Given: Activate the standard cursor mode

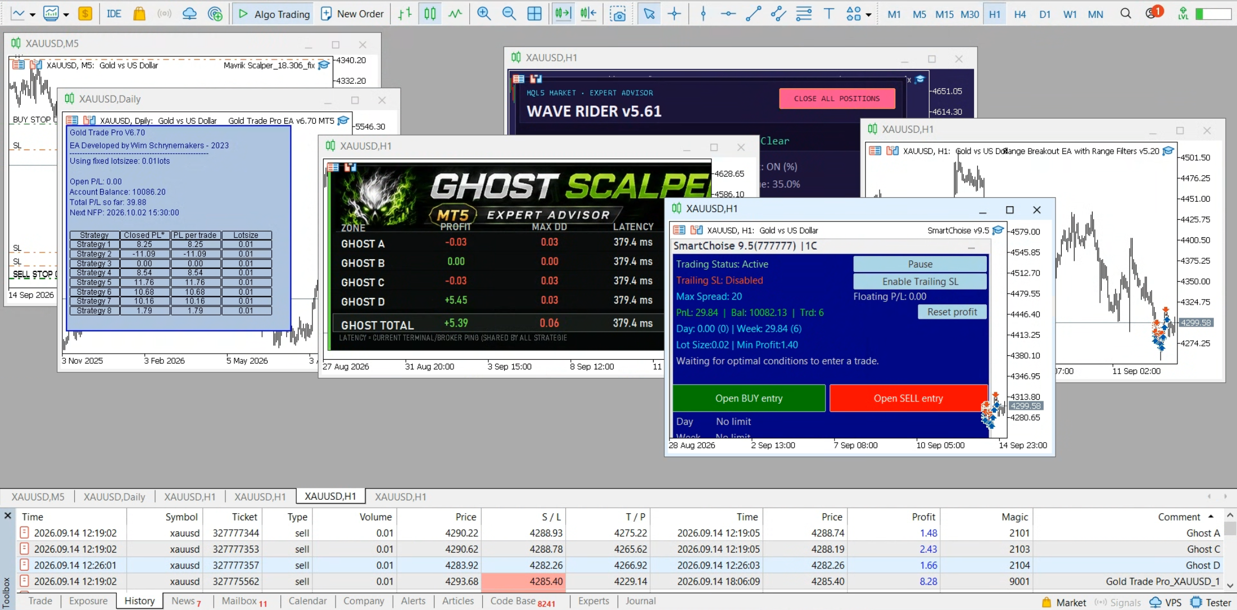Looking at the screenshot, I should [649, 13].
